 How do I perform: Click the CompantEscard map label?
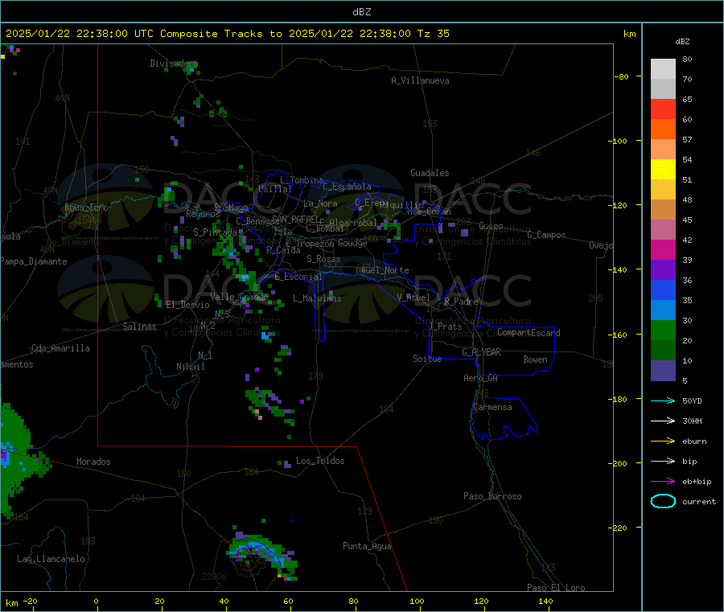(x=529, y=332)
